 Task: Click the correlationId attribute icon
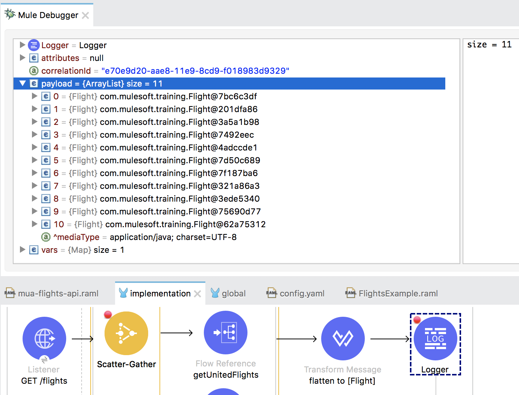pyautogui.click(x=34, y=71)
